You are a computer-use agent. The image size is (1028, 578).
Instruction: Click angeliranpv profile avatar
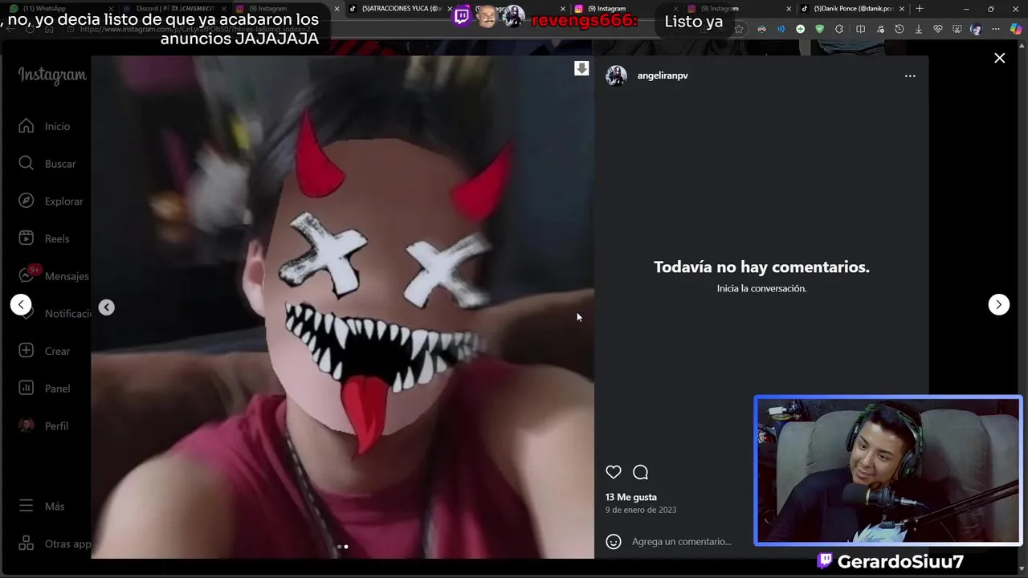coord(616,75)
